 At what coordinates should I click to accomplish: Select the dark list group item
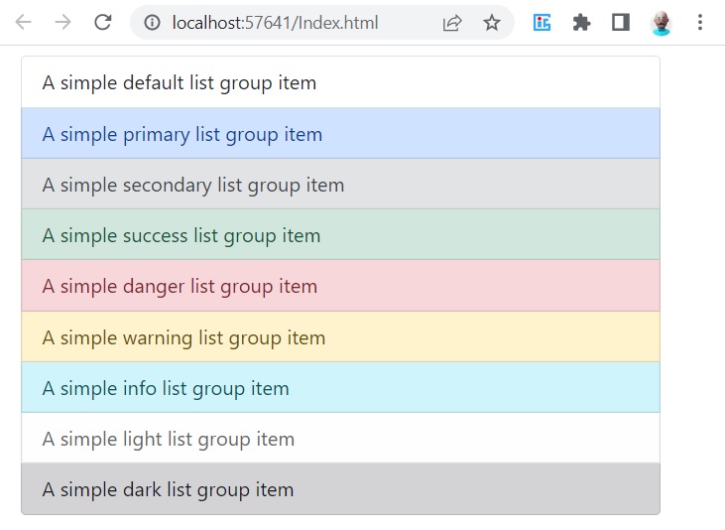(x=340, y=488)
